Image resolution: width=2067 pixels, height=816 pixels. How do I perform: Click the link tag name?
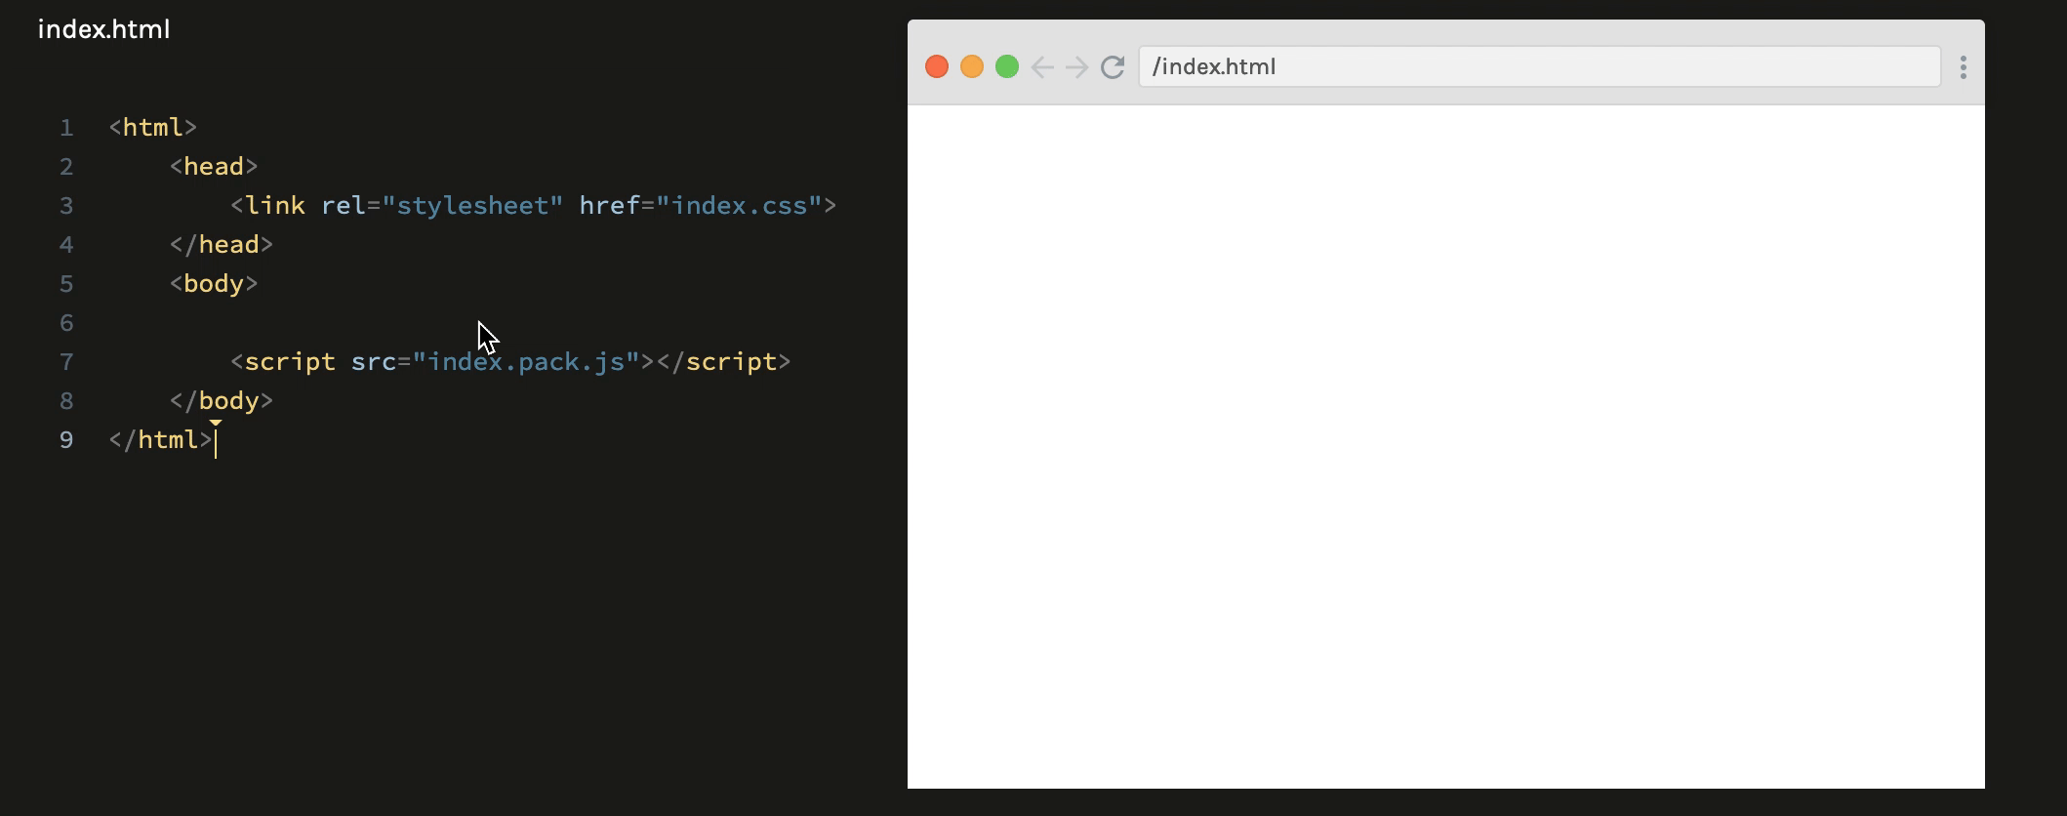click(274, 206)
